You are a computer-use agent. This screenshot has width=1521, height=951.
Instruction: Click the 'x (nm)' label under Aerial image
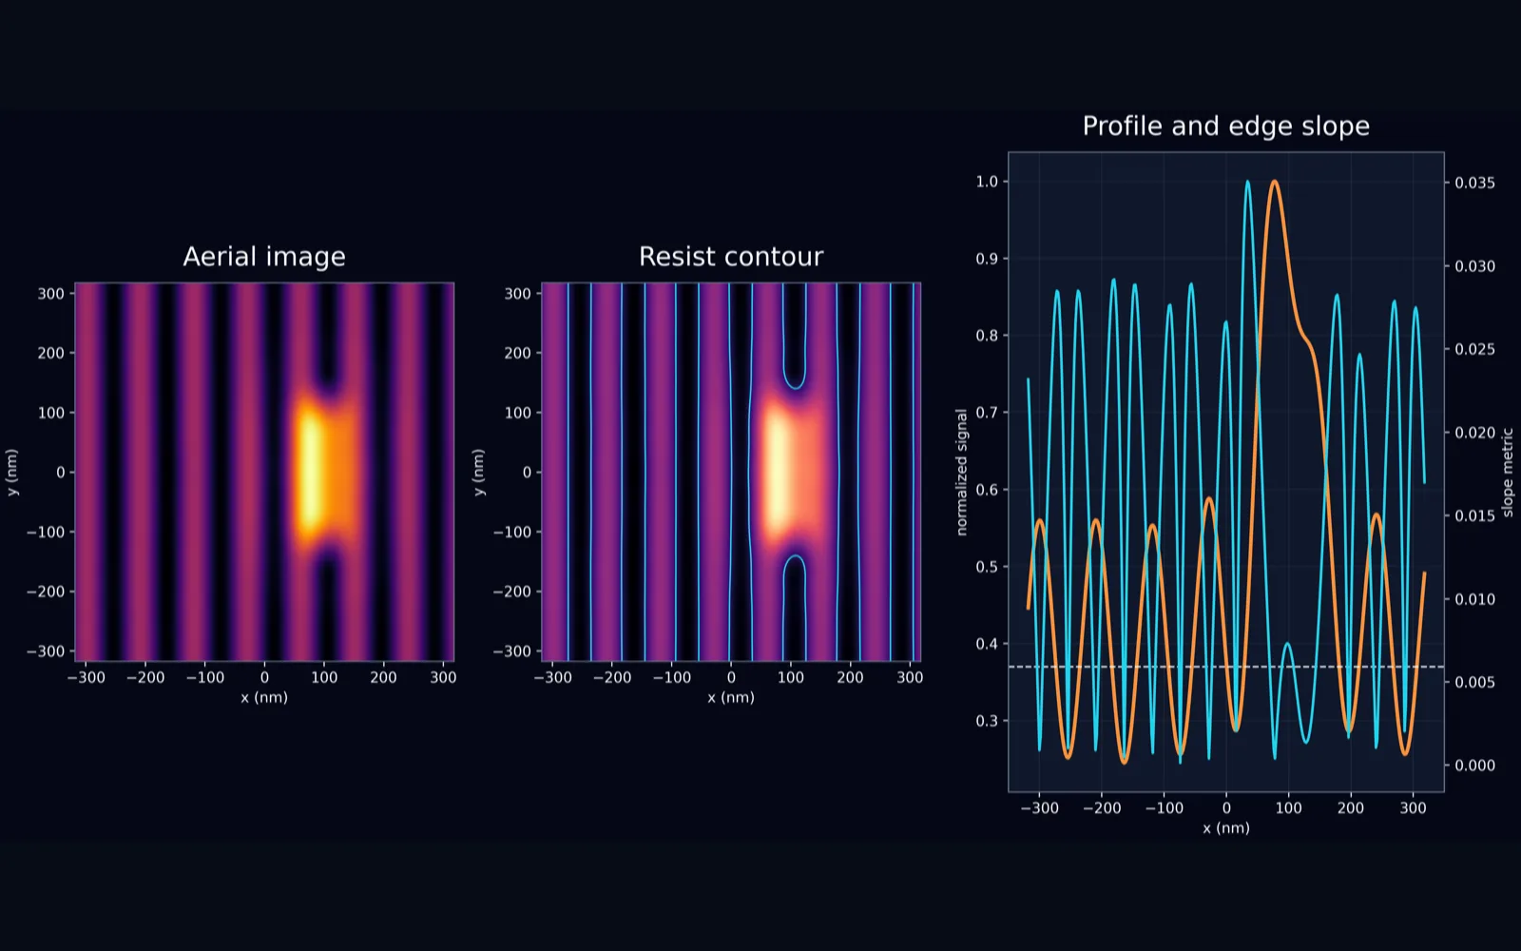[264, 697]
